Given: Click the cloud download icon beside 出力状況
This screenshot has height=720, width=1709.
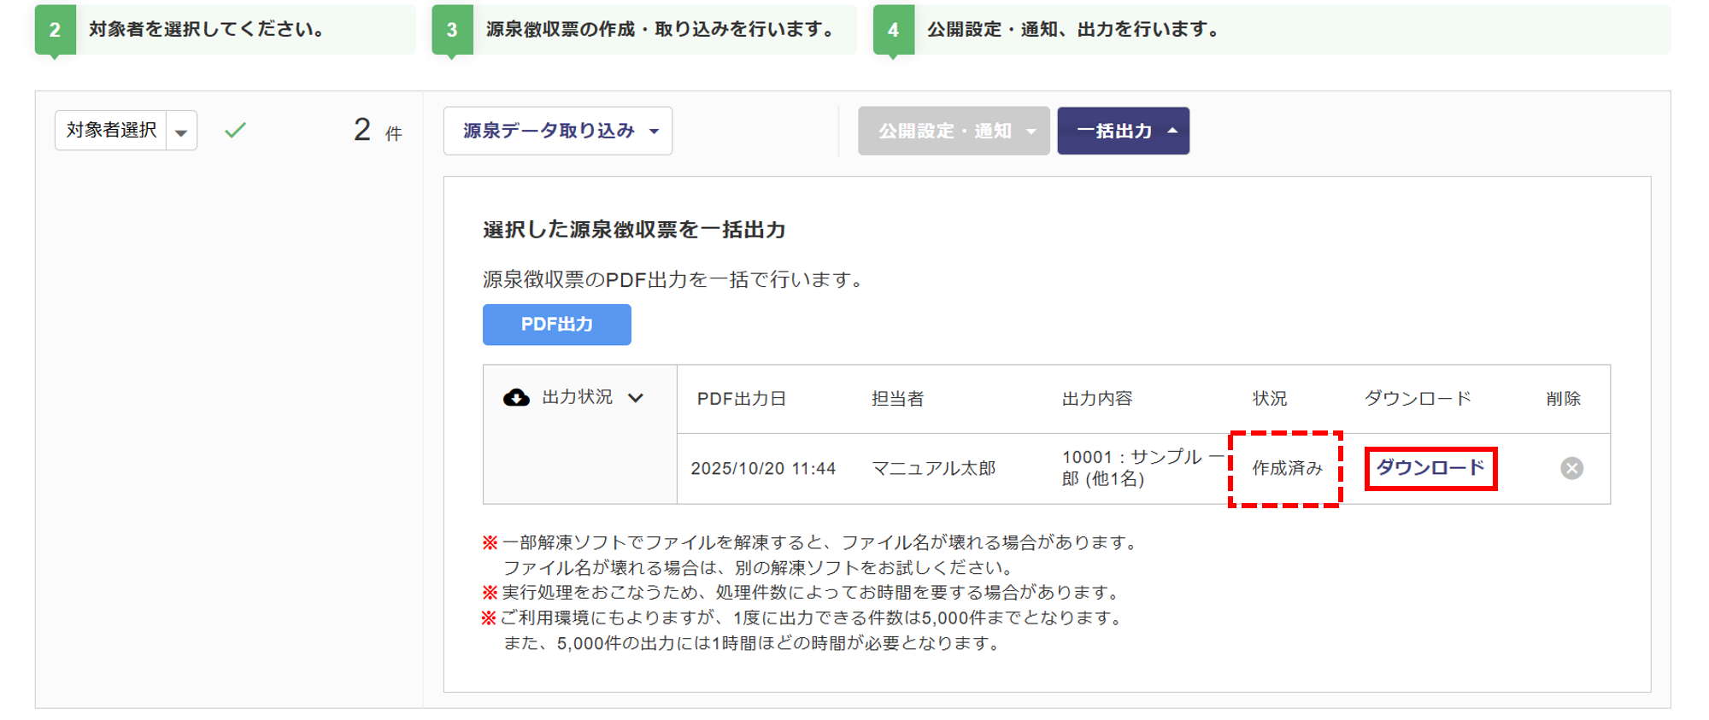Looking at the screenshot, I should (516, 397).
